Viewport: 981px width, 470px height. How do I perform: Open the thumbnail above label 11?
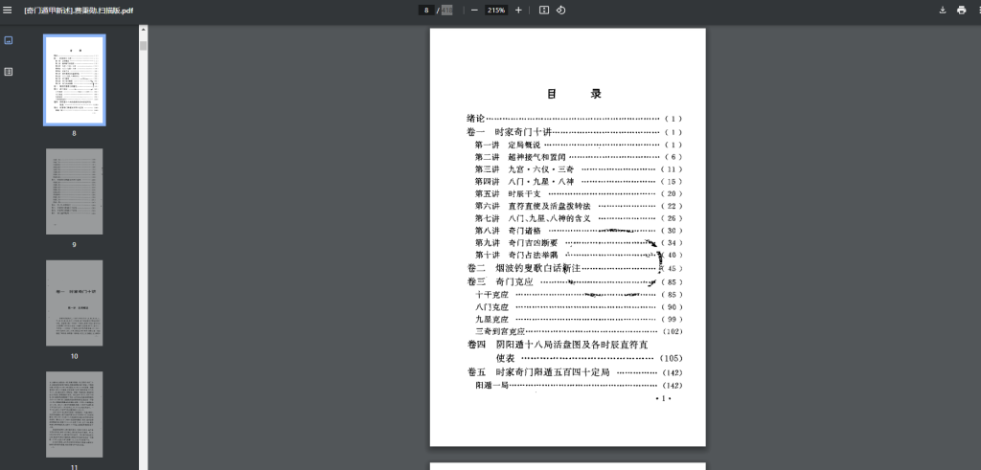click(75, 414)
